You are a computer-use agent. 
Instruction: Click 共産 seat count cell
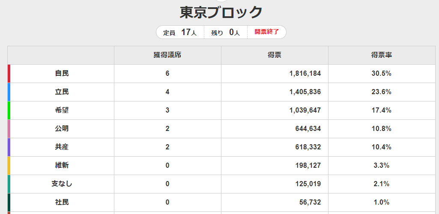point(167,147)
